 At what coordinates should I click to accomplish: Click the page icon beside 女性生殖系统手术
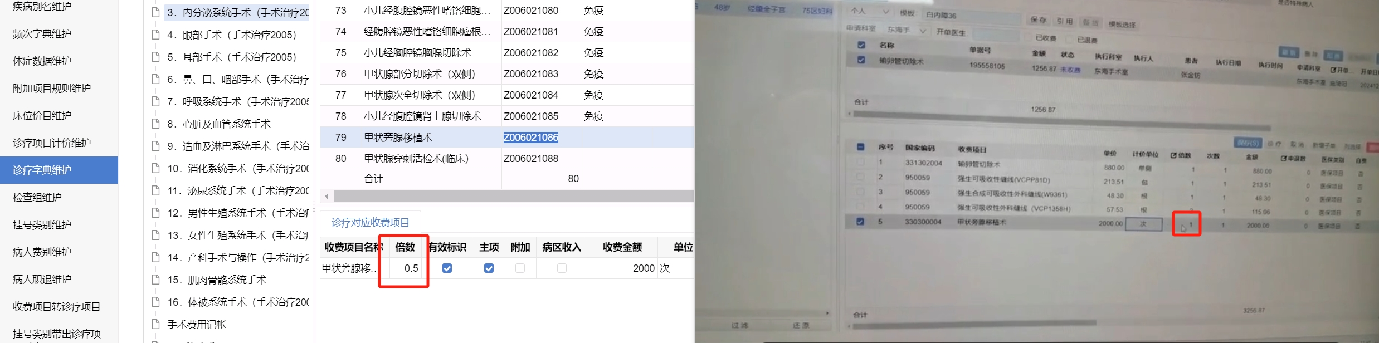(x=156, y=235)
